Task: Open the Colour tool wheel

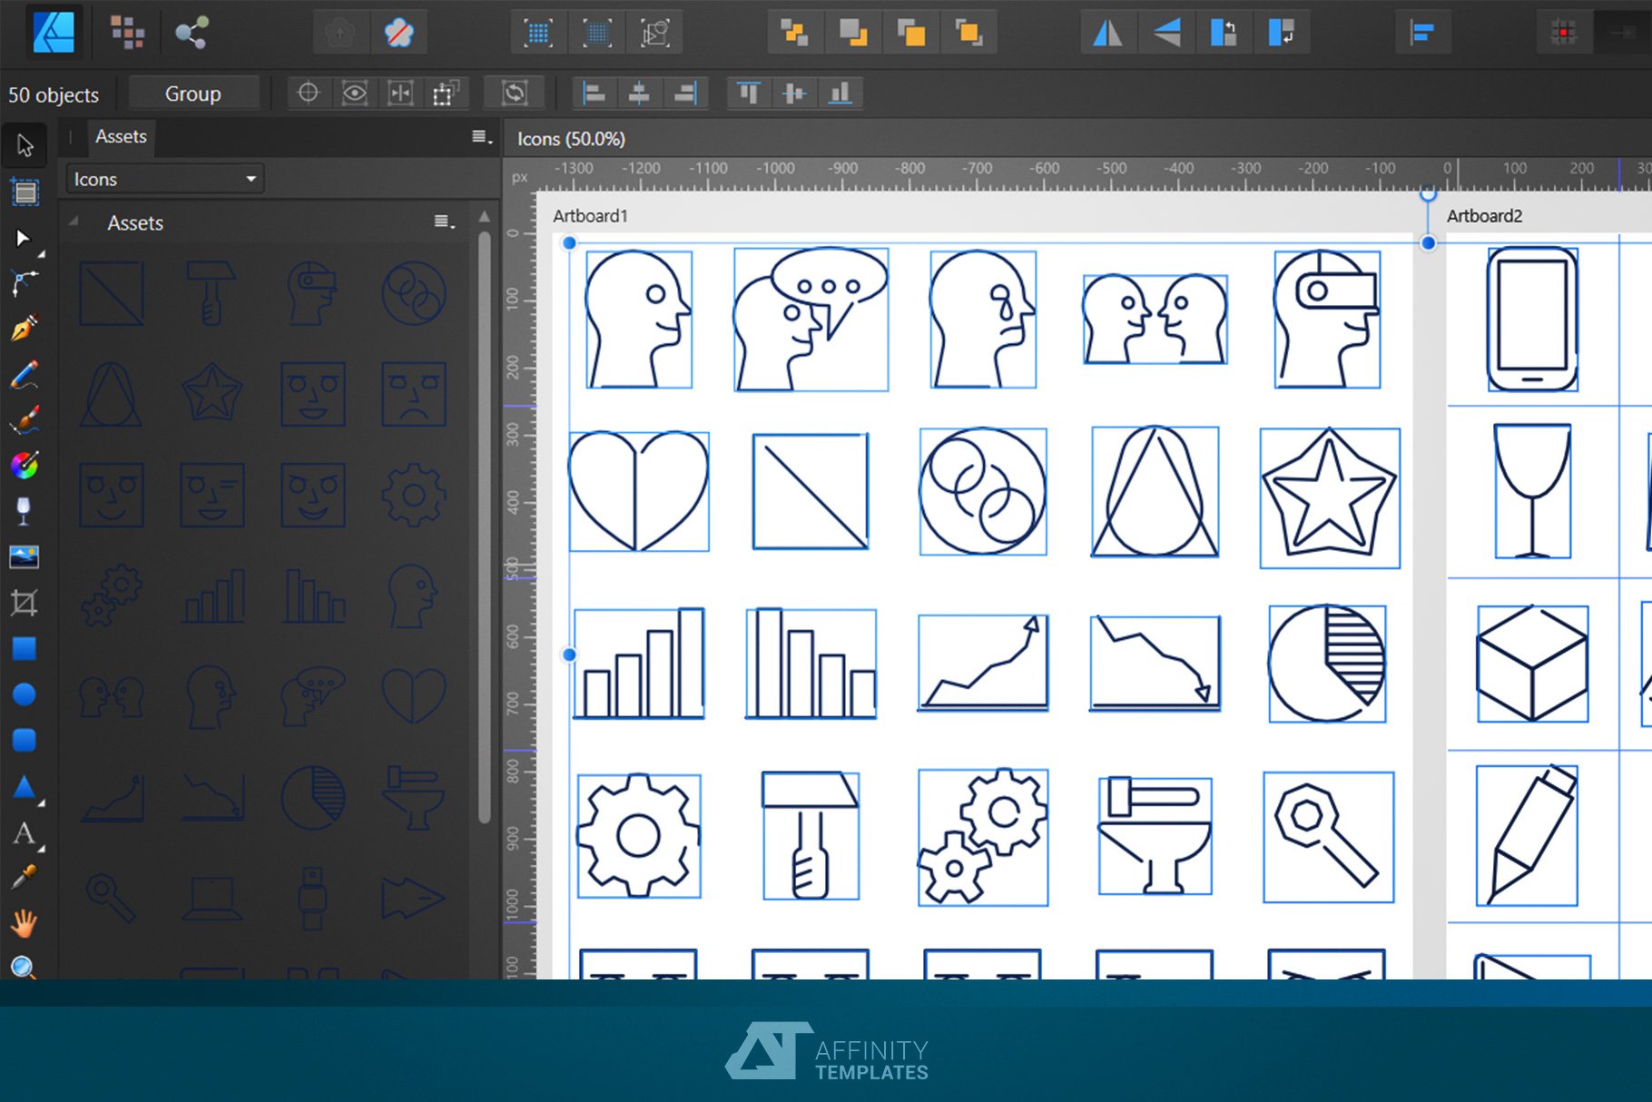Action: [25, 467]
